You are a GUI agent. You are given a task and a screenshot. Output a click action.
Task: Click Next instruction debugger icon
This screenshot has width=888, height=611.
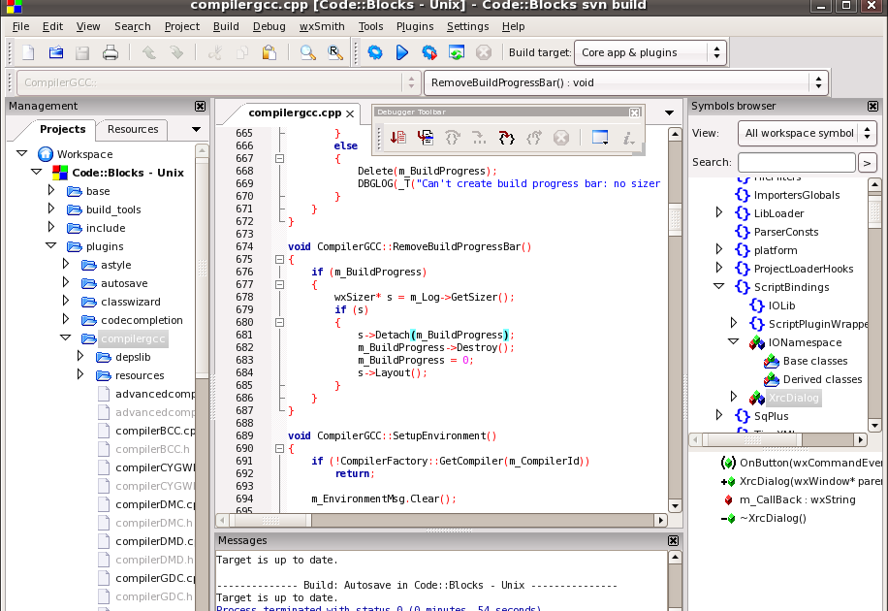(x=479, y=137)
